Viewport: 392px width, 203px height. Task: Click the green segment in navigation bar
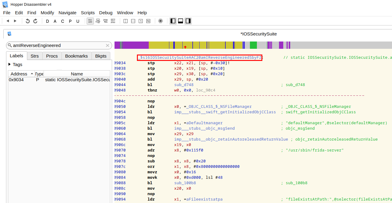253,45
